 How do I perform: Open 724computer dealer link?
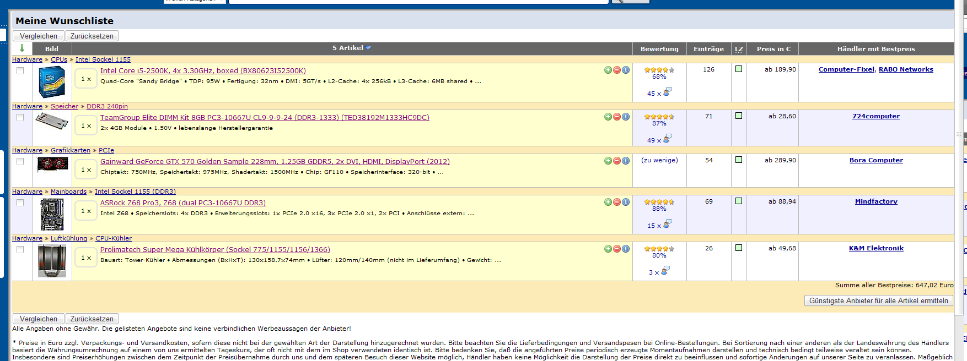pyautogui.click(x=876, y=116)
